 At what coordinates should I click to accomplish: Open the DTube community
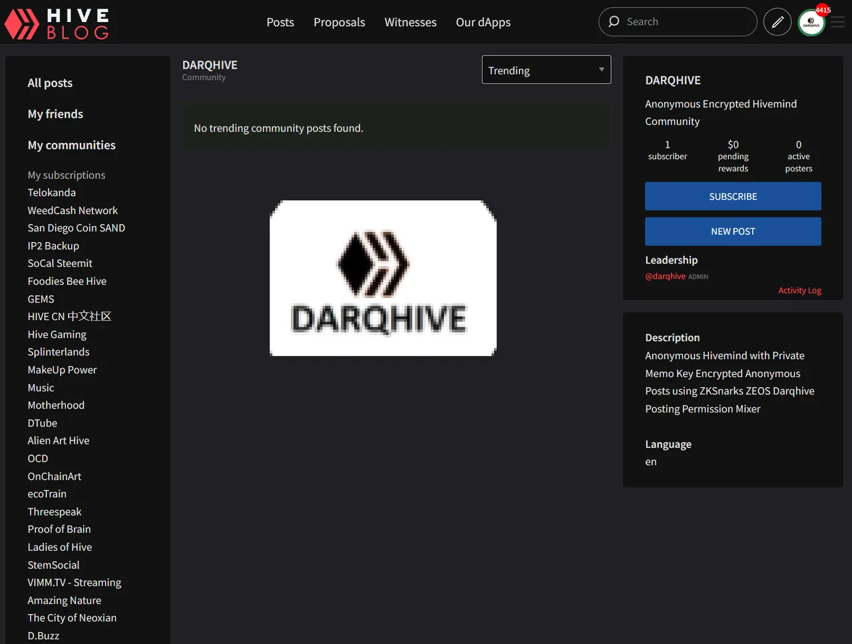(x=42, y=422)
